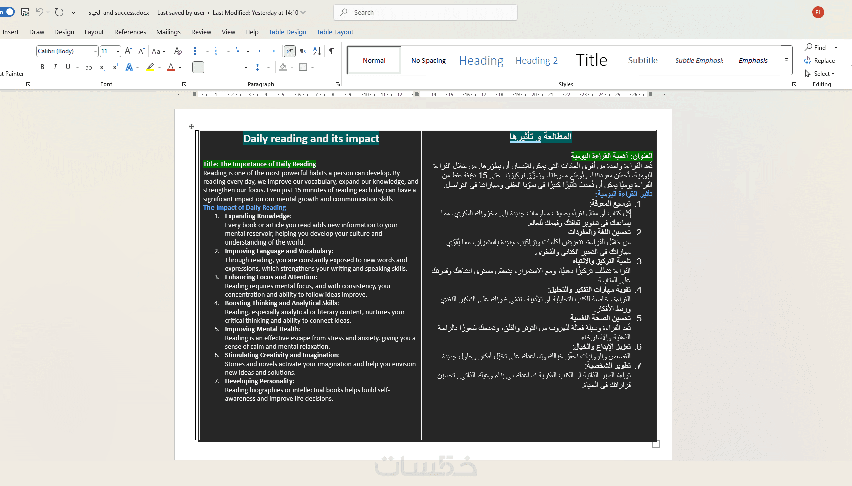852x486 pixels.
Task: Open the Insert tab
Action: click(x=11, y=32)
